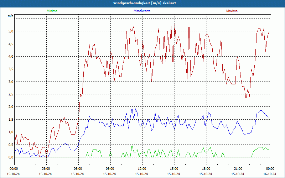Select the 1,0 y-axis tick label
The height and width of the screenshot is (178, 285).
click(11, 132)
